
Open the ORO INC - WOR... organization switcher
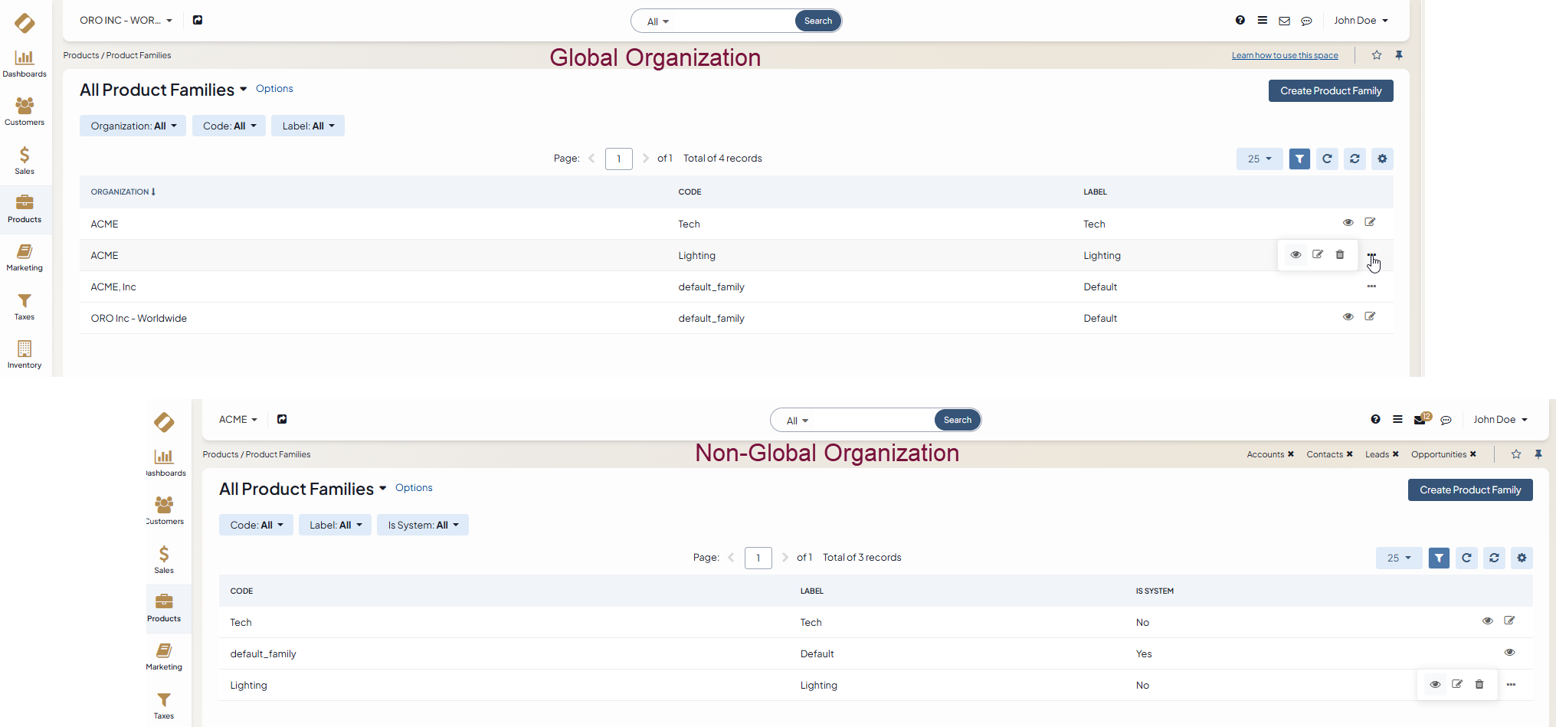click(126, 21)
